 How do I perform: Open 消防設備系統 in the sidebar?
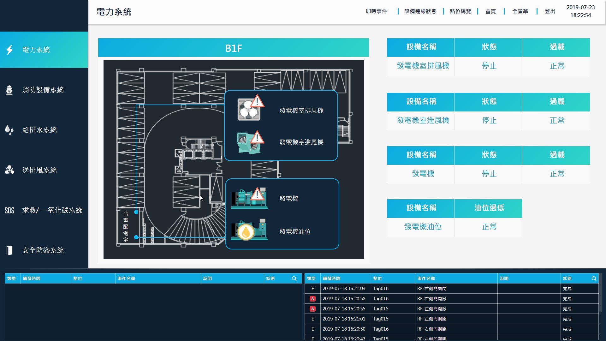(44, 90)
